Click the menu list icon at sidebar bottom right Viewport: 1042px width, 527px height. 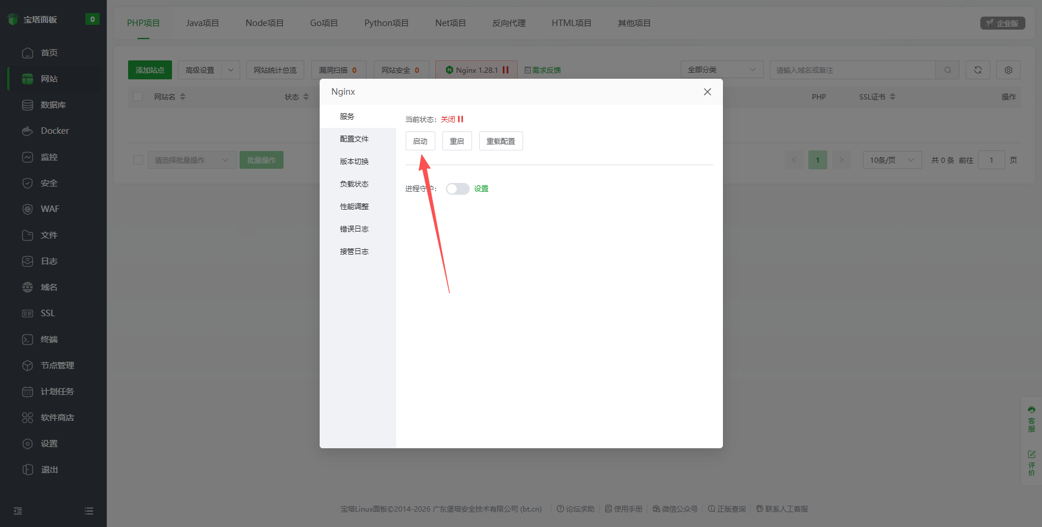coord(89,511)
